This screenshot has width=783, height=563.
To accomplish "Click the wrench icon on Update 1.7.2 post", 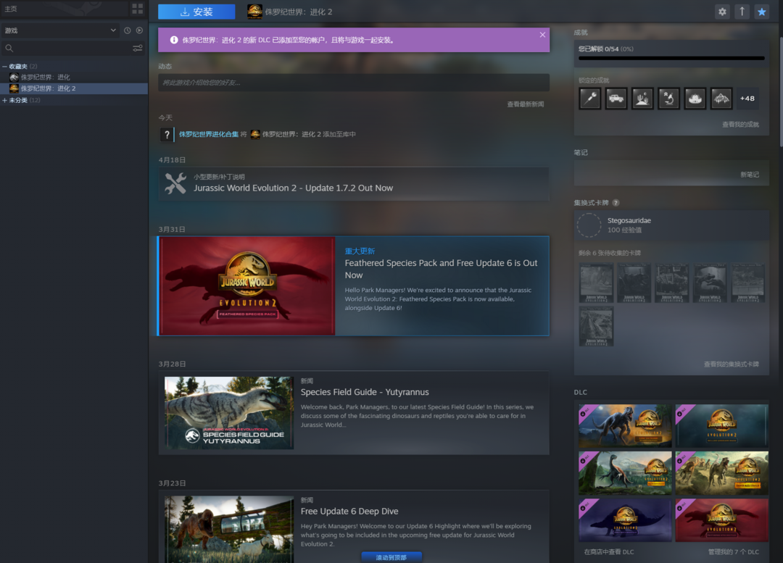I will tap(175, 183).
